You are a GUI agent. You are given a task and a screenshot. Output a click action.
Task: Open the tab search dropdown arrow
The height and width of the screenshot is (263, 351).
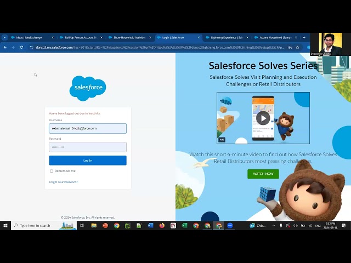coord(4,38)
